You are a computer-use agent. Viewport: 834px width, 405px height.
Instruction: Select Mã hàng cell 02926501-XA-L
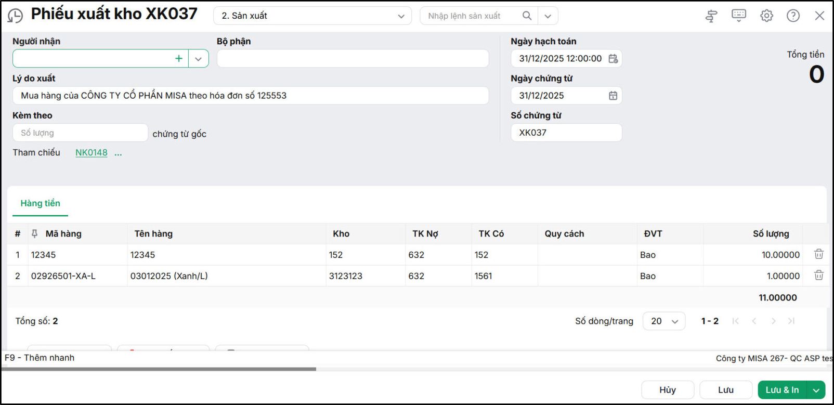coord(77,276)
